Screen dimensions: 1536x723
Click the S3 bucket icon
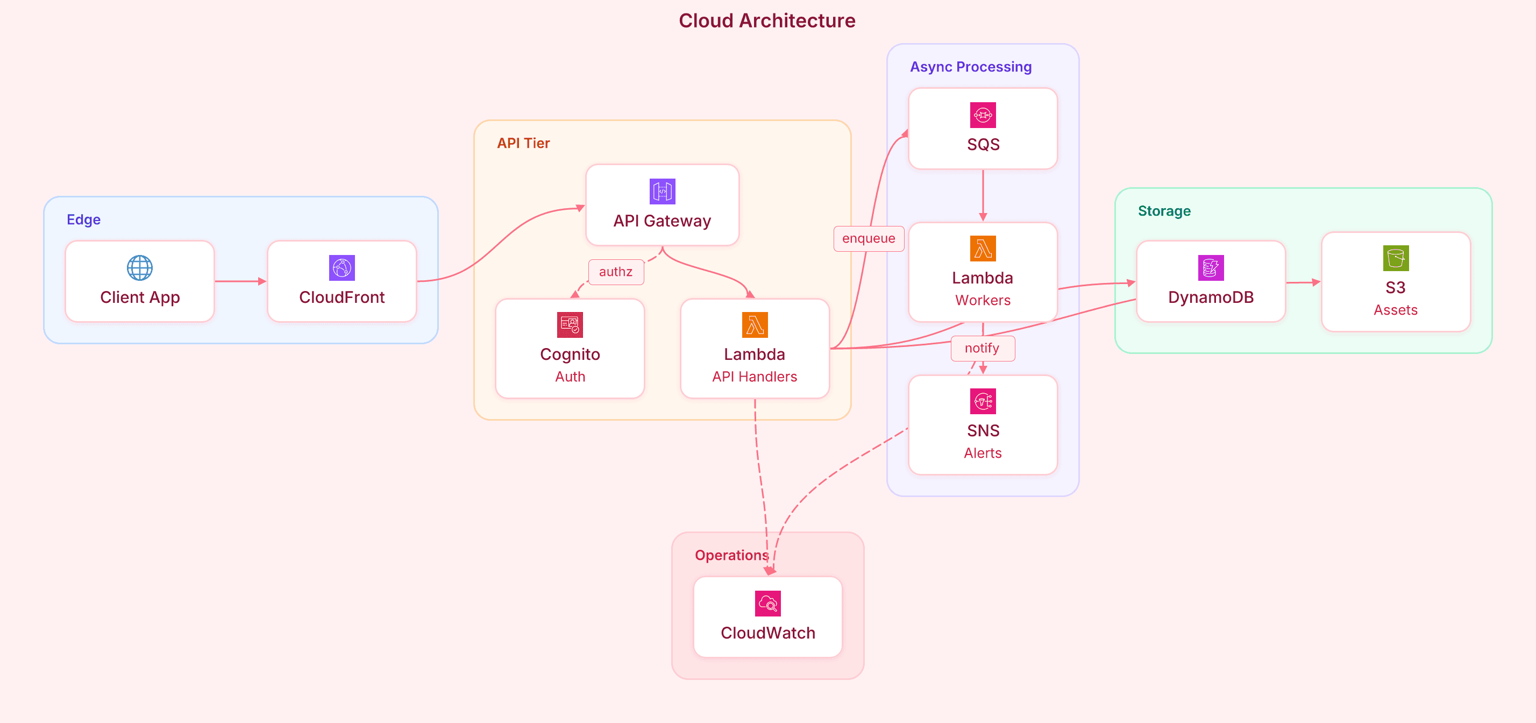(x=1395, y=258)
